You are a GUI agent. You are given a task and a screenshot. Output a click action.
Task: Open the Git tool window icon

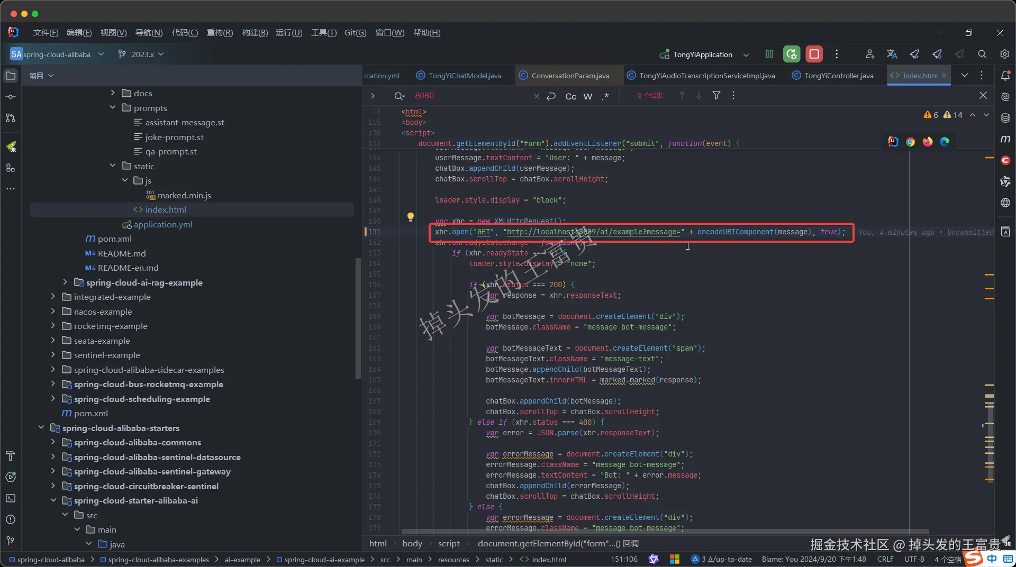[11, 541]
